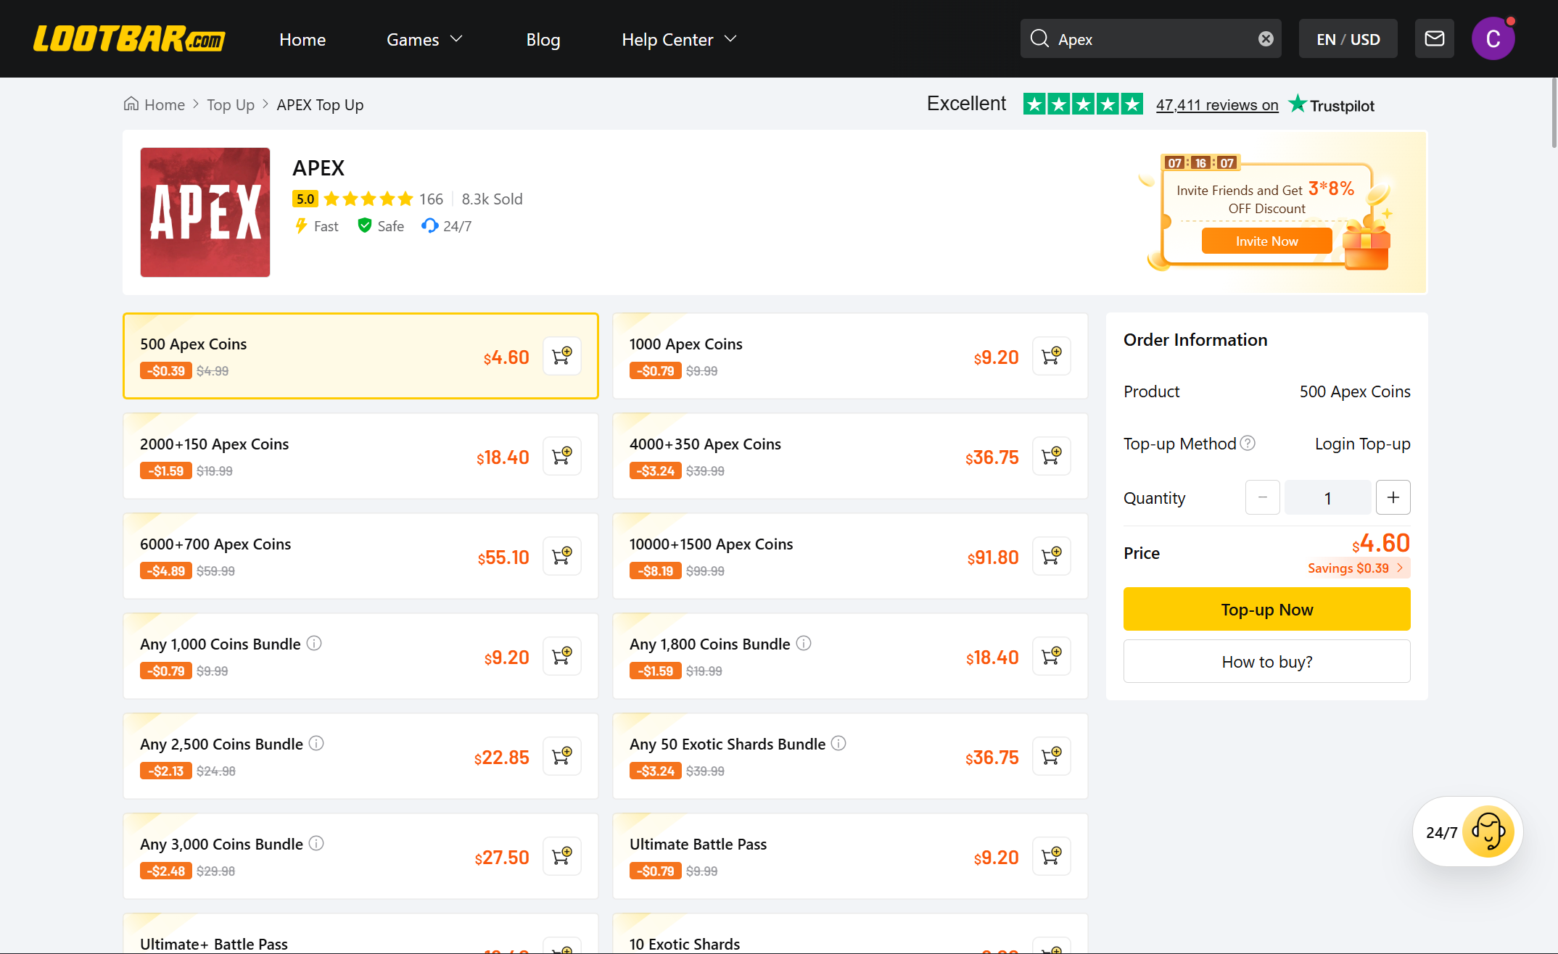Open the mail inbox icon

[x=1434, y=39]
